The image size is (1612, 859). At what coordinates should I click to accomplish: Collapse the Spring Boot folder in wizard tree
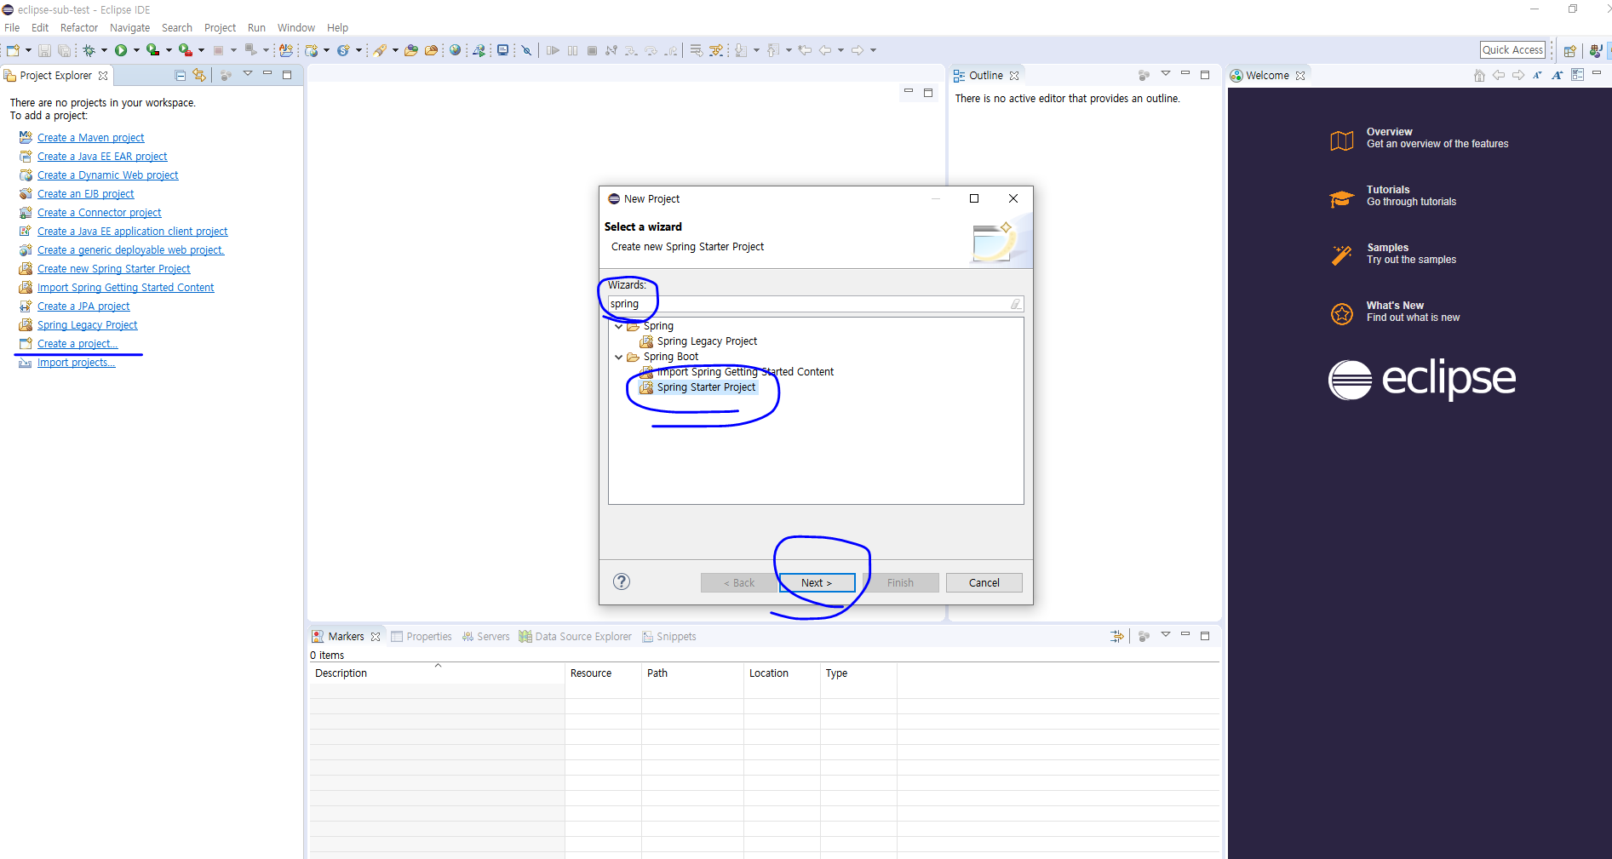619,357
